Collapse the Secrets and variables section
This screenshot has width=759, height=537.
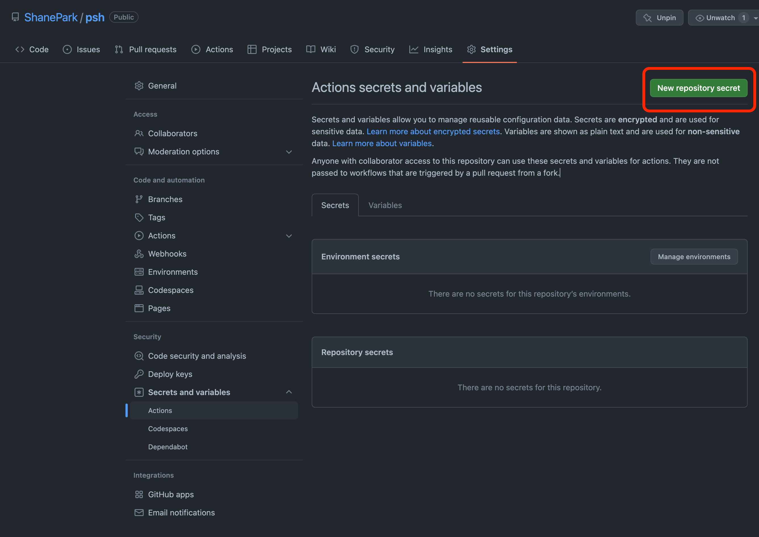tap(289, 392)
